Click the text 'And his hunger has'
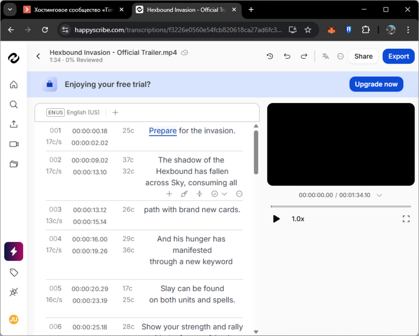 (191, 239)
